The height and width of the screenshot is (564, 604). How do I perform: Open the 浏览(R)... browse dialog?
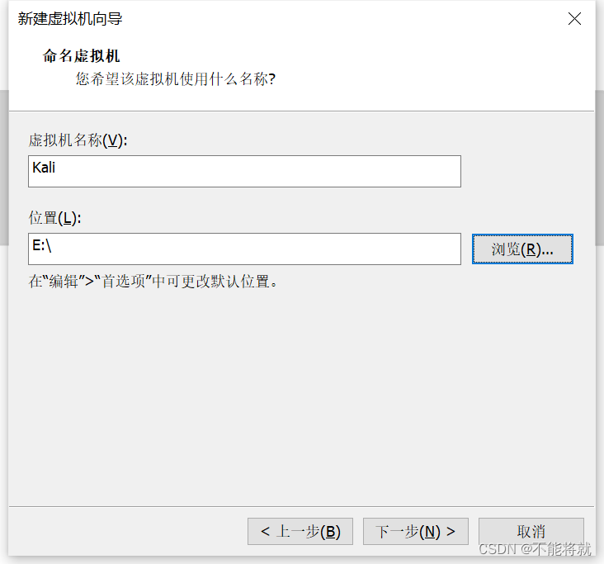point(522,249)
